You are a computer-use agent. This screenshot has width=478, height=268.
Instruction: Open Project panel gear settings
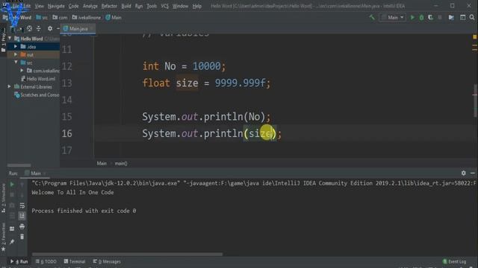click(x=50, y=28)
